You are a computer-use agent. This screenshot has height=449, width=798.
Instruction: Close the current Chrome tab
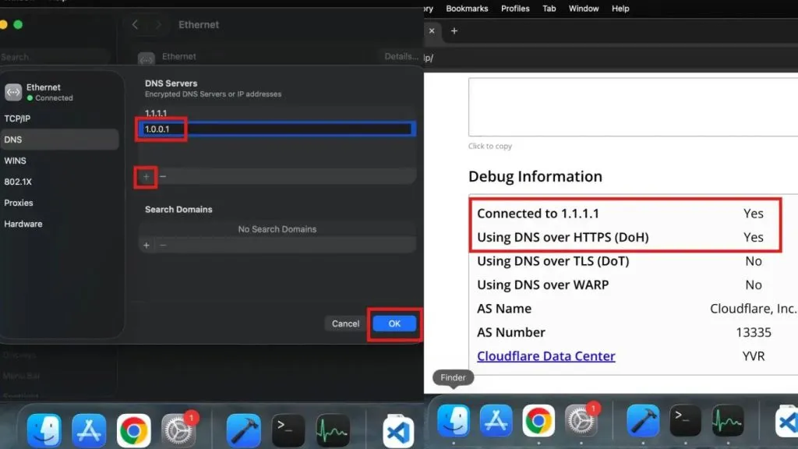(432, 31)
